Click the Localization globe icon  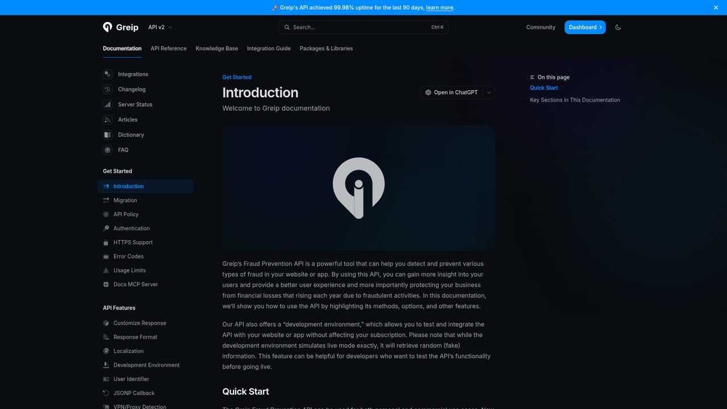pos(106,351)
